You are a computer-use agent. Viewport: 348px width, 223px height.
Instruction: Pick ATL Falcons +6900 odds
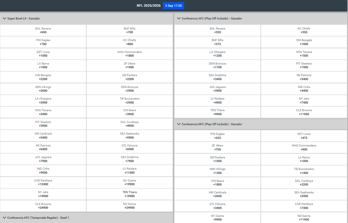tap(130, 147)
